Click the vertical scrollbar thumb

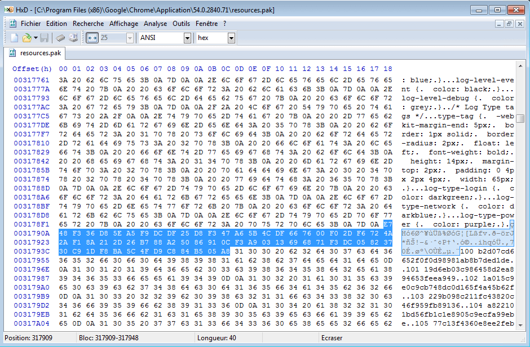(x=520, y=119)
